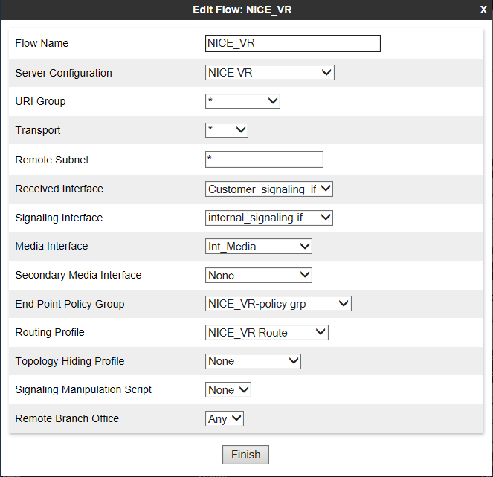Open the Routing Profile dropdown
The width and height of the screenshot is (493, 477).
(x=267, y=332)
